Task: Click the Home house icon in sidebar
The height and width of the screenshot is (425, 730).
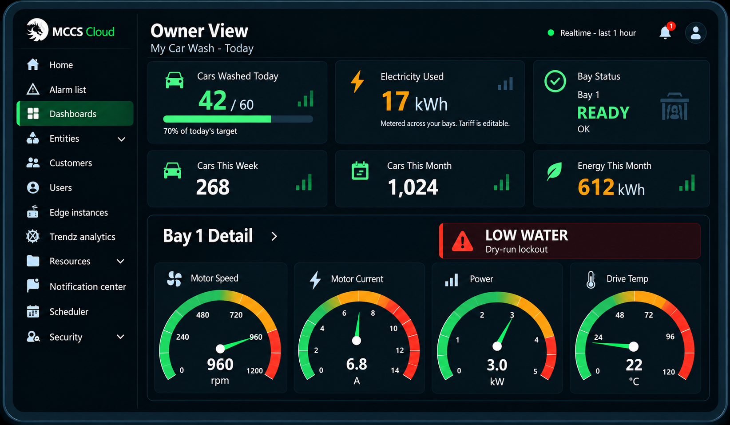Action: [x=33, y=65]
